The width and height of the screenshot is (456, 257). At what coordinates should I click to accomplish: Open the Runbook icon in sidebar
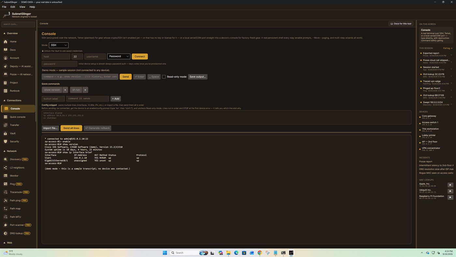(x=6, y=91)
